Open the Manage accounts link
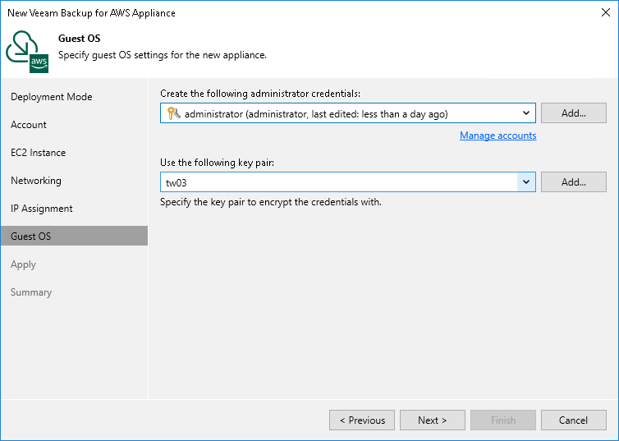Image resolution: width=619 pixels, height=441 pixels. (497, 136)
